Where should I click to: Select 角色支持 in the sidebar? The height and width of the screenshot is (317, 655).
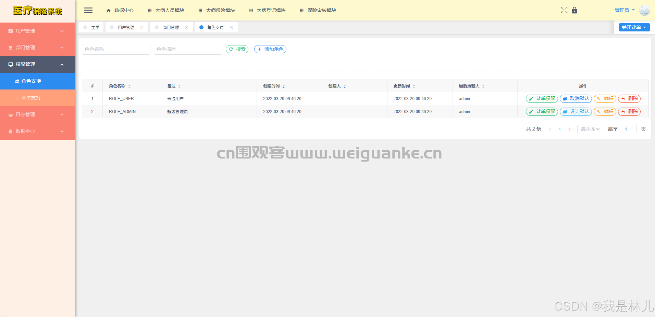pyautogui.click(x=38, y=81)
